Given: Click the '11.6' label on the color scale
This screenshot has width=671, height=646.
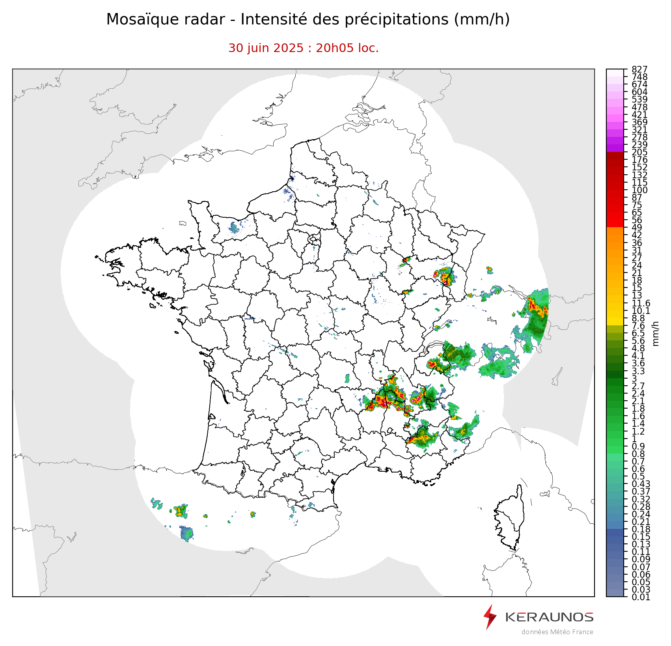Looking at the screenshot, I should (641, 303).
